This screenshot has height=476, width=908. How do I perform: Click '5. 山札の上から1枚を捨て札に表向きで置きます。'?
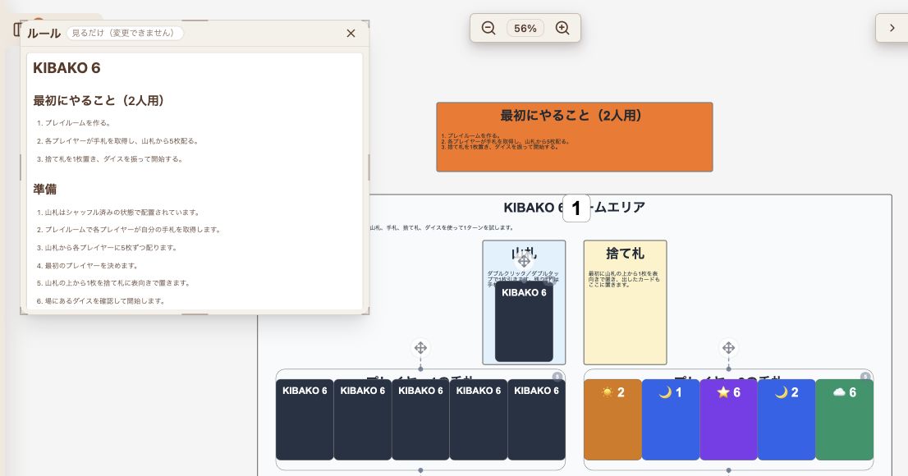(x=113, y=282)
